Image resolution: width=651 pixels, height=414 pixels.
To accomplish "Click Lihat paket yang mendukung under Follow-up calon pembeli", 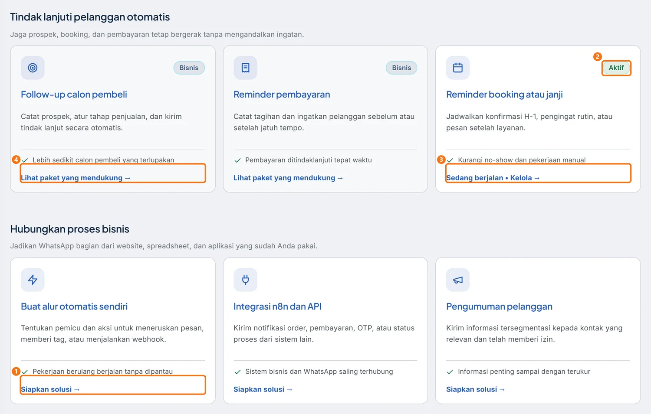I will [x=76, y=178].
